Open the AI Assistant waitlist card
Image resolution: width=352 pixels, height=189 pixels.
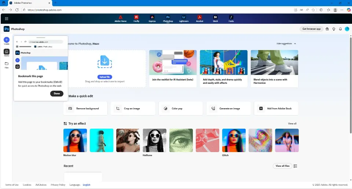(173, 68)
